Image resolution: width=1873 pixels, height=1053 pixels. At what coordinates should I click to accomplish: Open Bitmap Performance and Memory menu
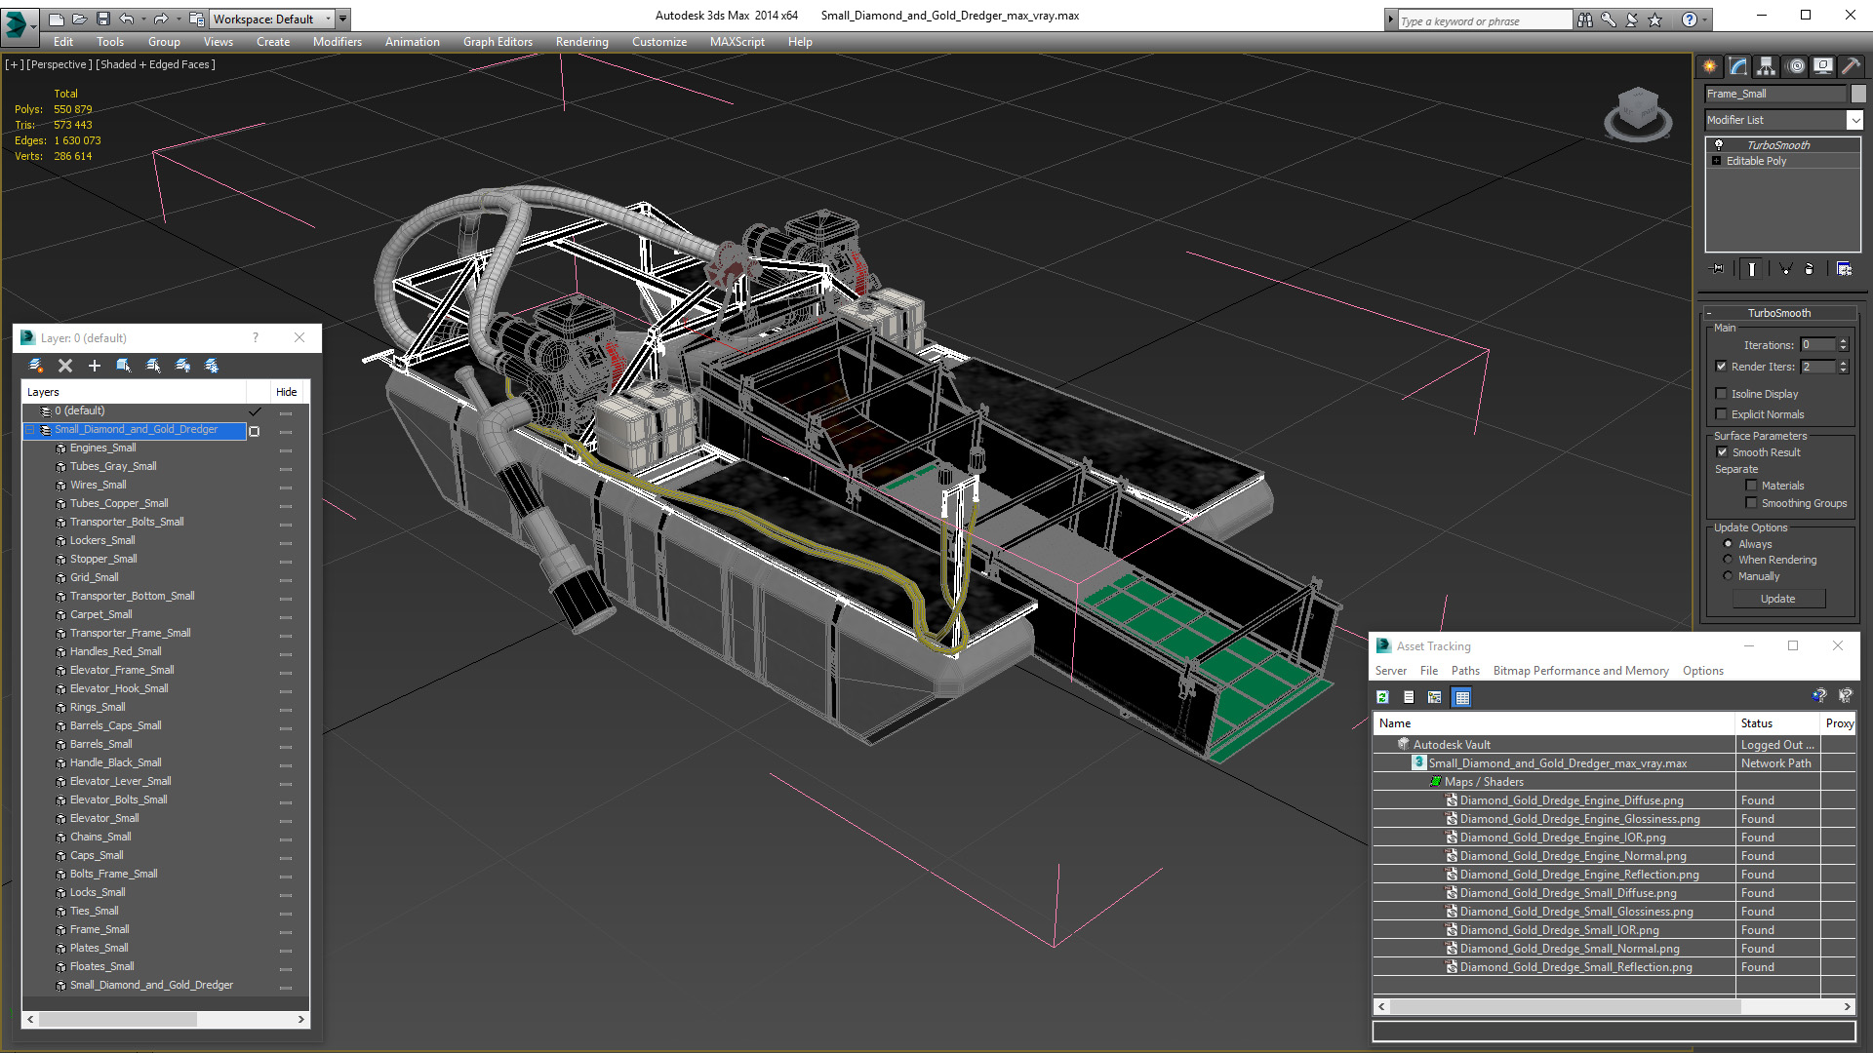(1580, 671)
